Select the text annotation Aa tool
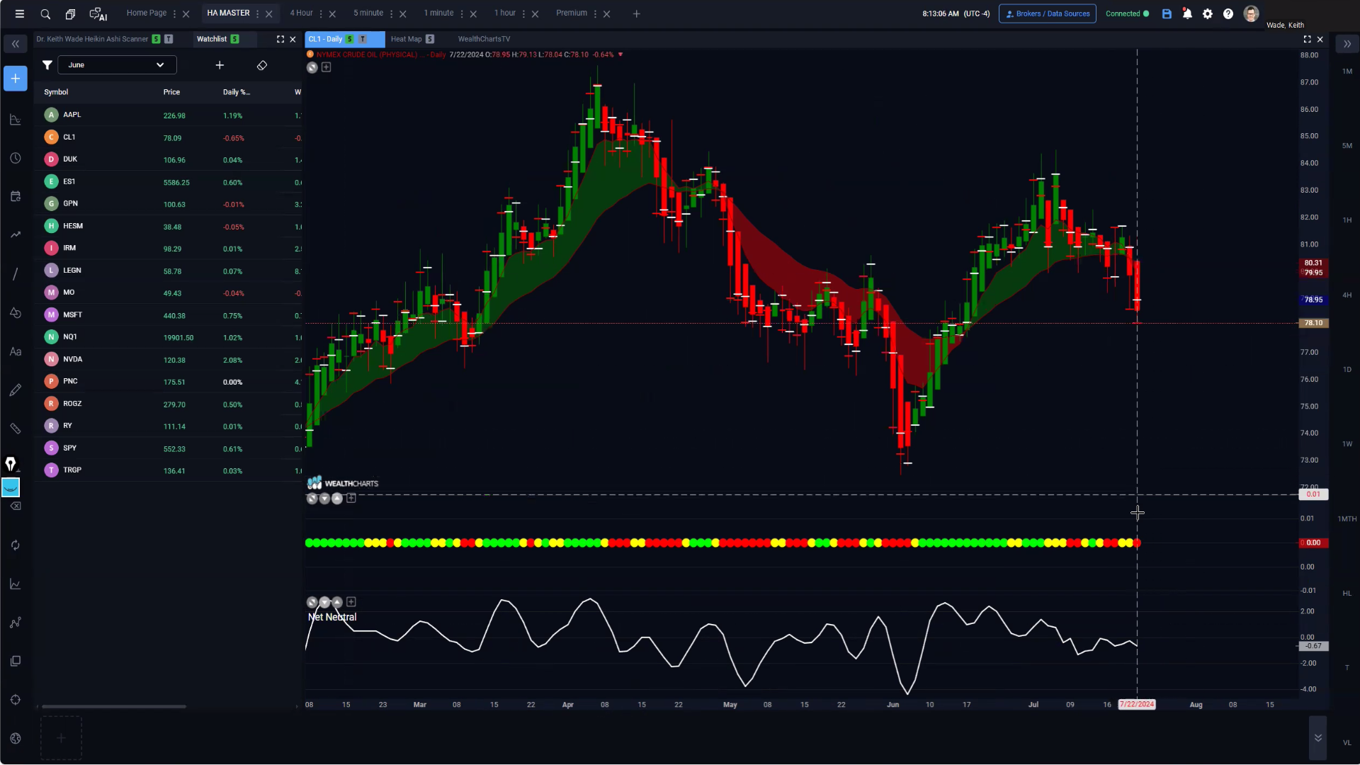The image size is (1360, 765). (15, 351)
